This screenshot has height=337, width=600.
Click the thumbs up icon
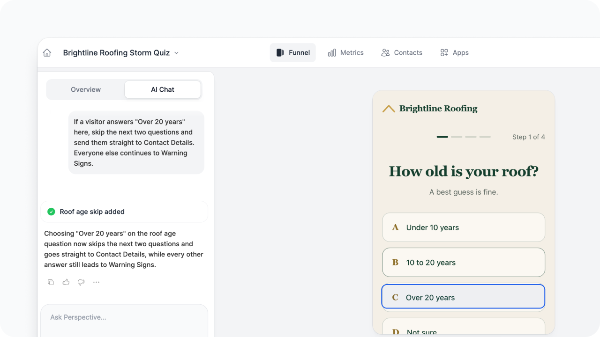66,282
